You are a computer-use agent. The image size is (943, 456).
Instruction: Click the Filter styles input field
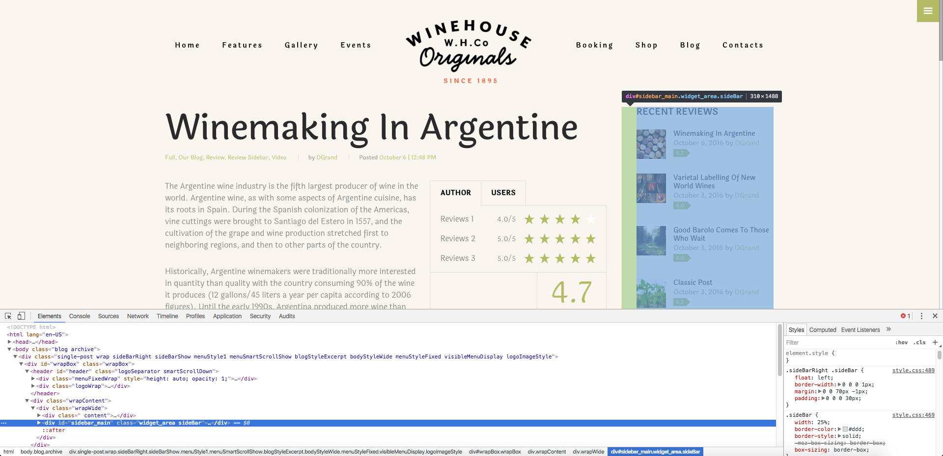835,343
